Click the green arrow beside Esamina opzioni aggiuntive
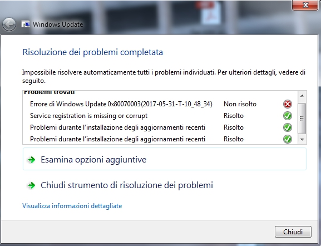This screenshot has width=321, height=246. [x=32, y=160]
